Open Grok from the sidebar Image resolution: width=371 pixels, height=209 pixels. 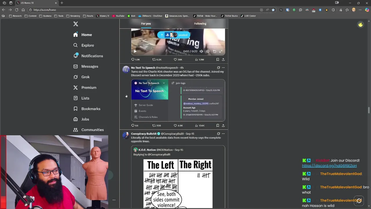(81, 77)
